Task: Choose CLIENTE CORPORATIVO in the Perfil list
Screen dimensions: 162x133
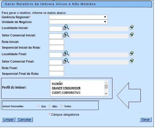Action: point(66,93)
